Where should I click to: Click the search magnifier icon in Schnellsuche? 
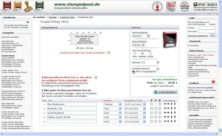[28, 22]
